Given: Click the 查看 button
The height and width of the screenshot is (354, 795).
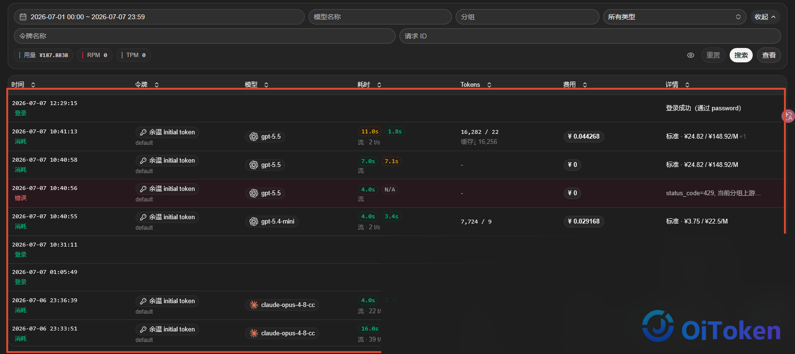Looking at the screenshot, I should coord(769,55).
